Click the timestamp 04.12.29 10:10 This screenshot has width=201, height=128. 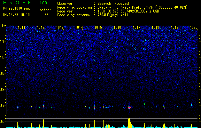tap(16, 15)
